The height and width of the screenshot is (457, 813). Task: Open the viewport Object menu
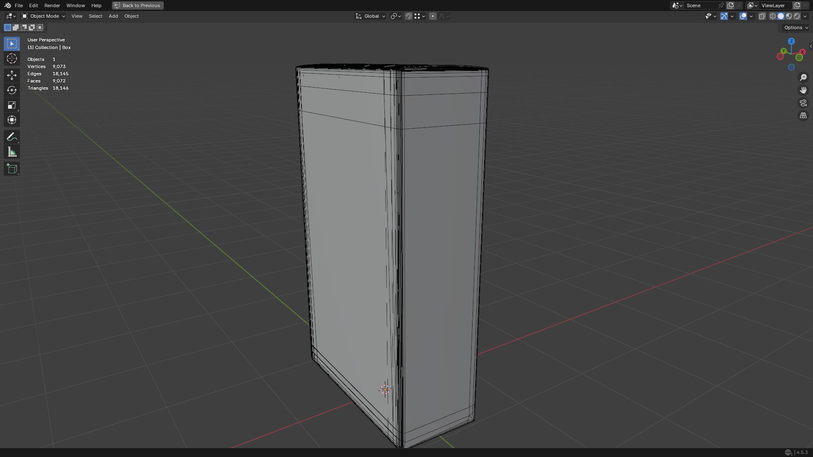coord(131,16)
